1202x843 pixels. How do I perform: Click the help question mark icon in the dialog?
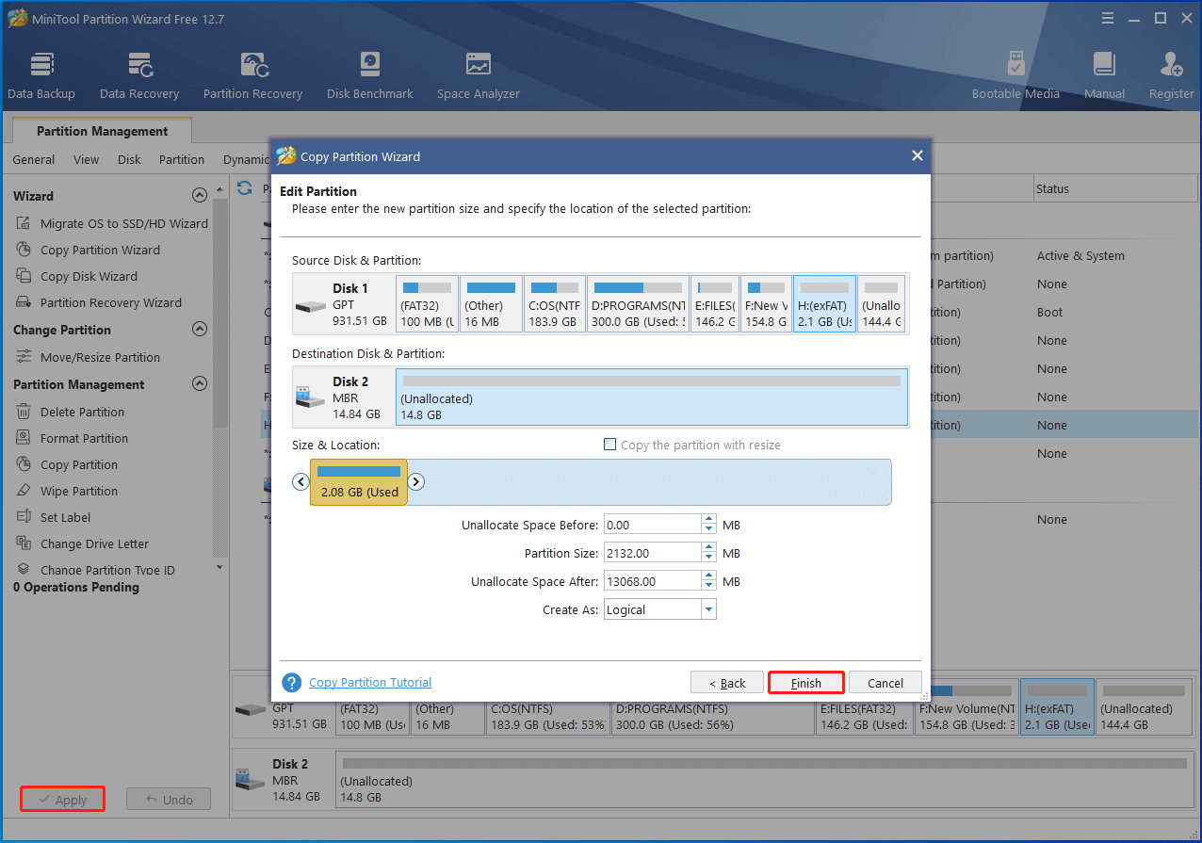[x=292, y=683]
